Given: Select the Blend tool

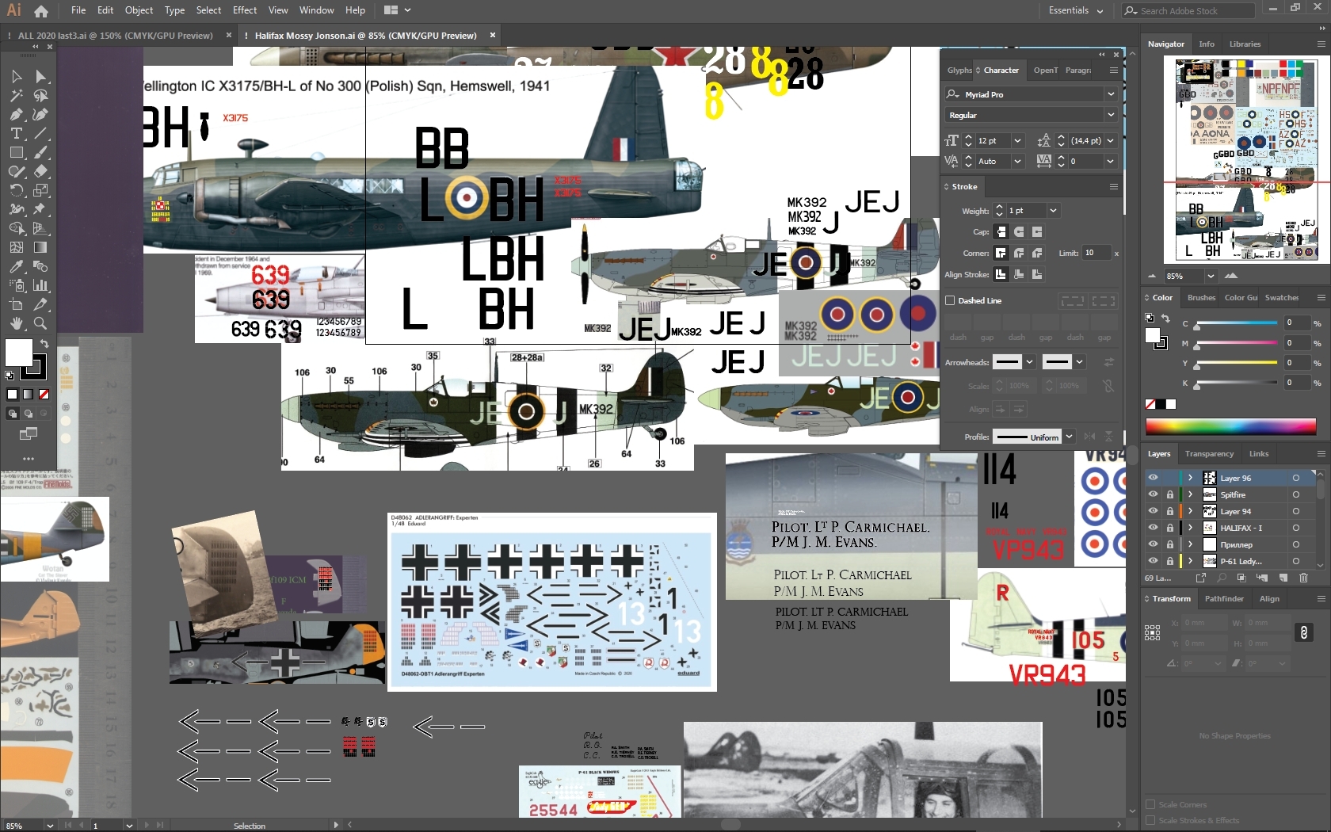Looking at the screenshot, I should pos(40,266).
